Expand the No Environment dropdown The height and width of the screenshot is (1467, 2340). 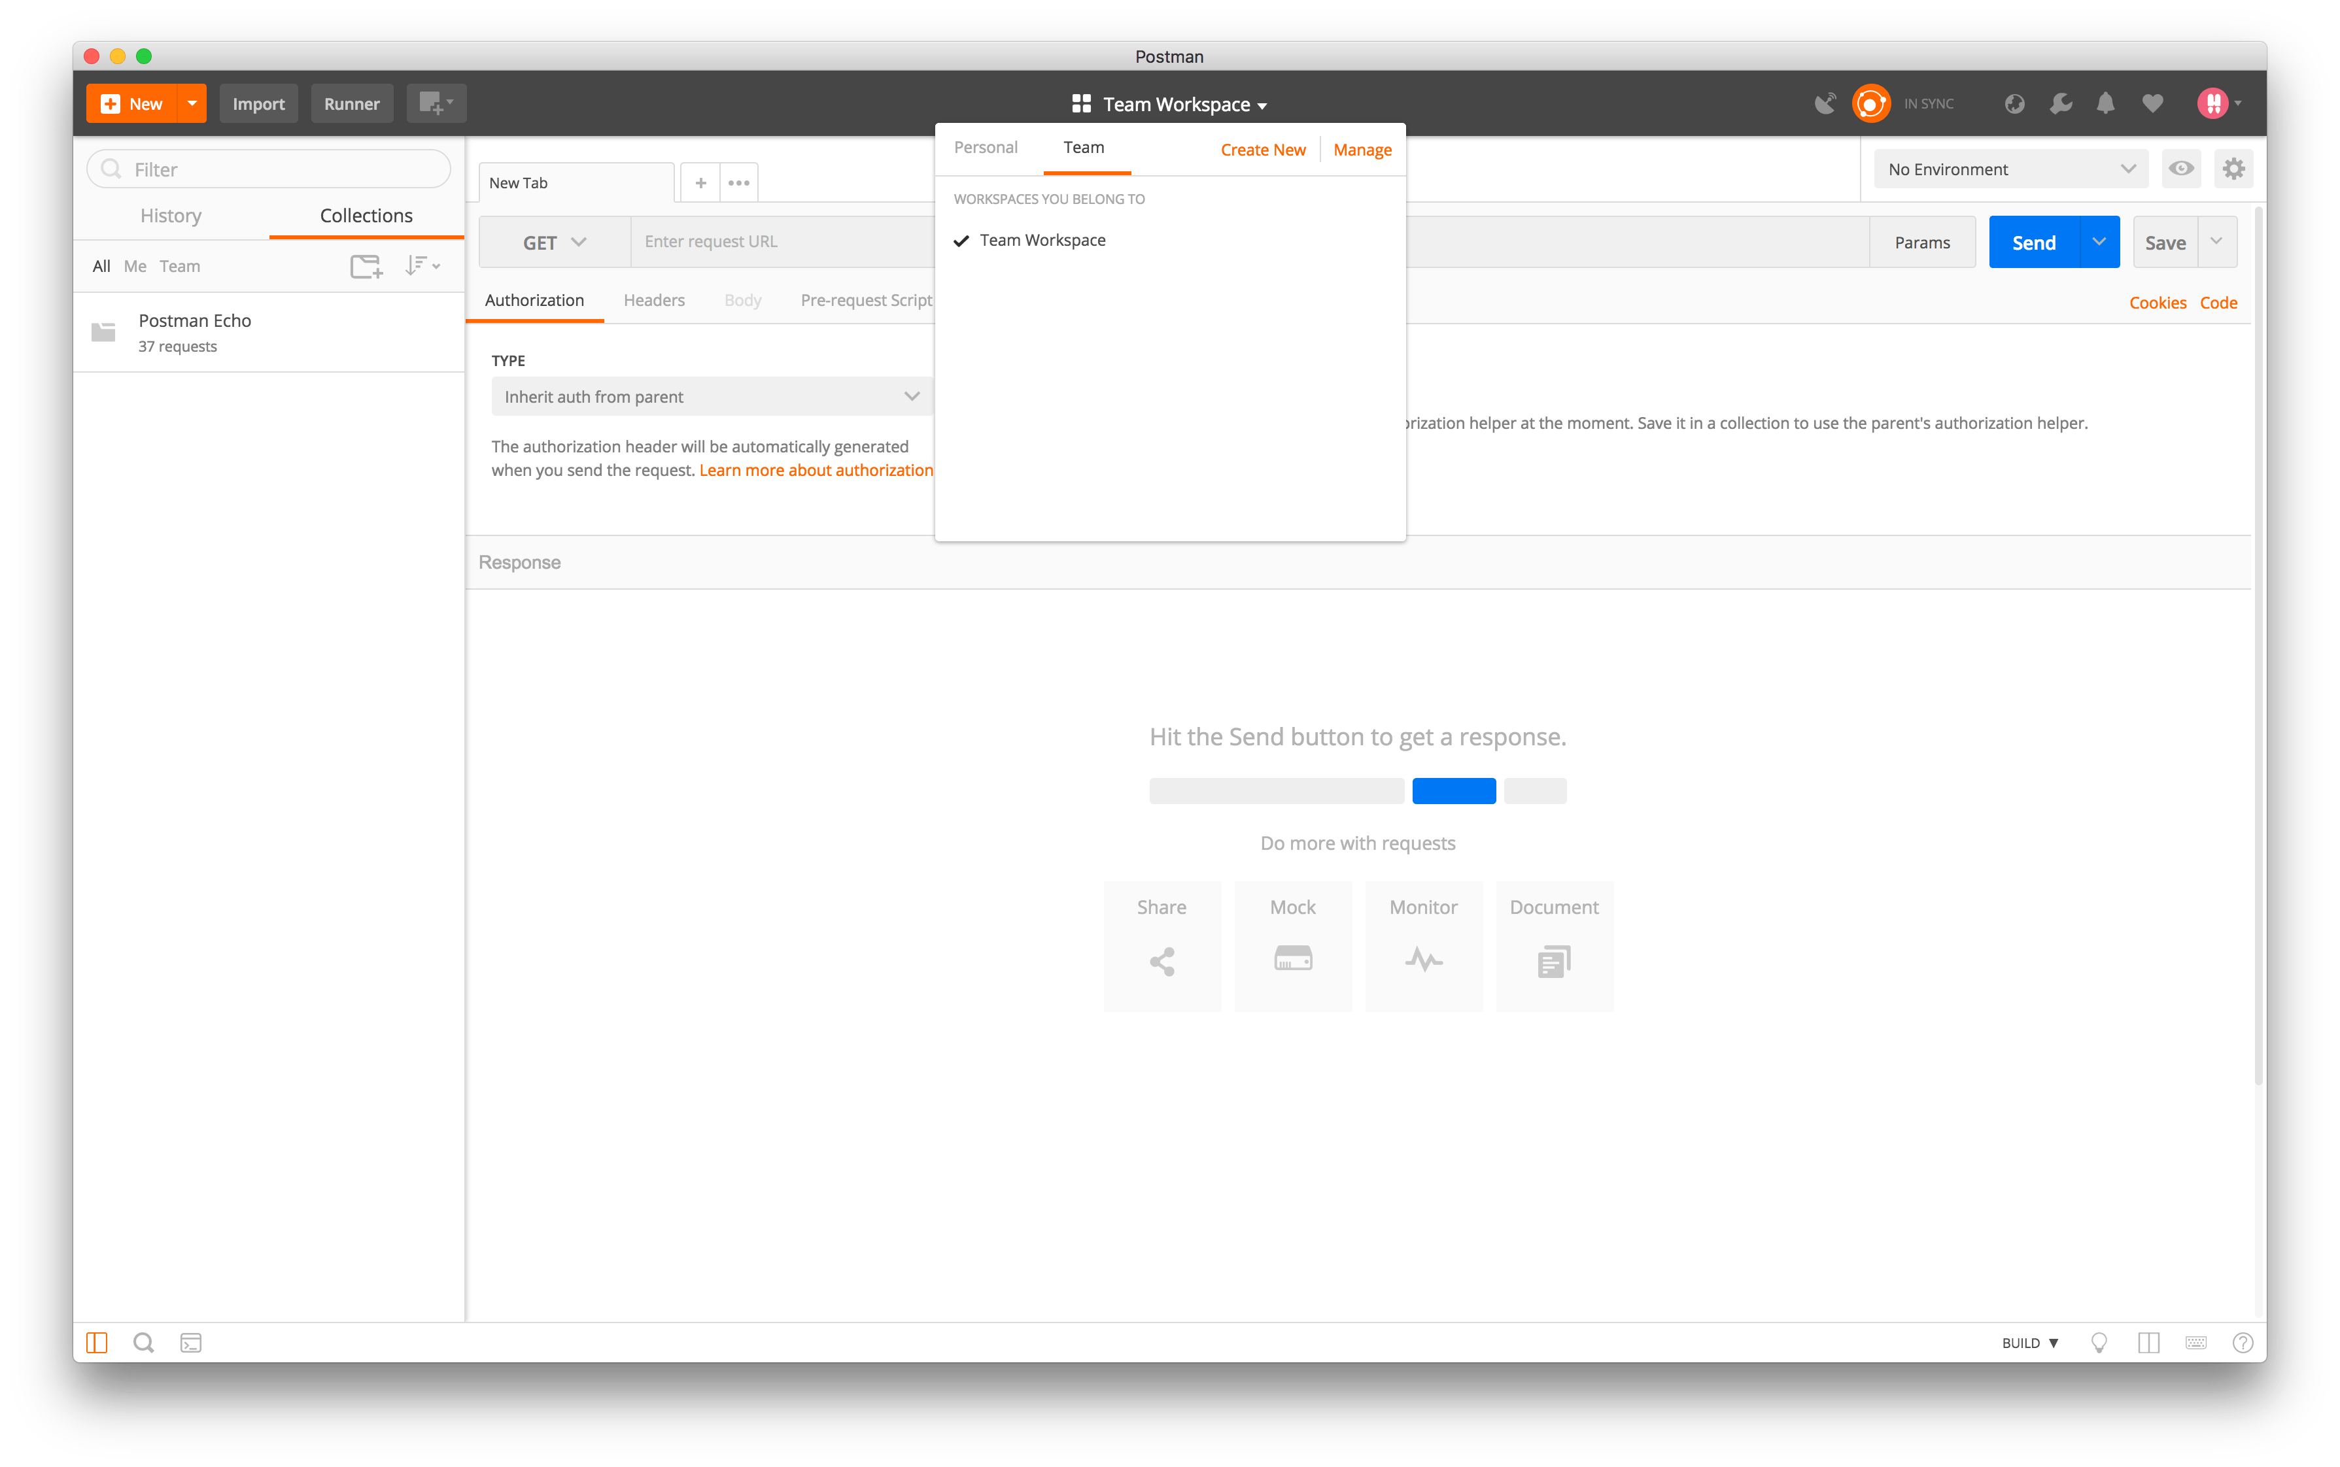click(x=2010, y=169)
